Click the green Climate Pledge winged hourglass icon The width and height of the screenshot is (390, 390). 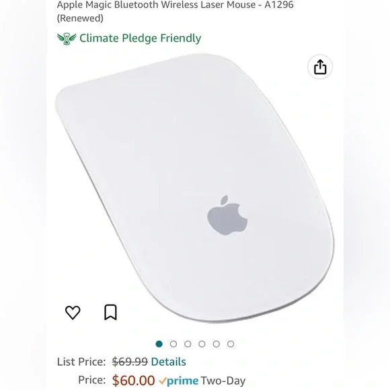(67, 39)
